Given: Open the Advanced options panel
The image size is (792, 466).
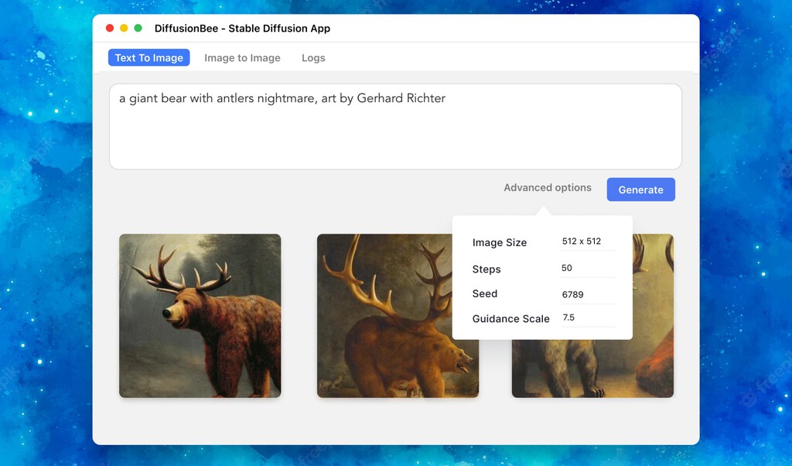Looking at the screenshot, I should point(547,187).
